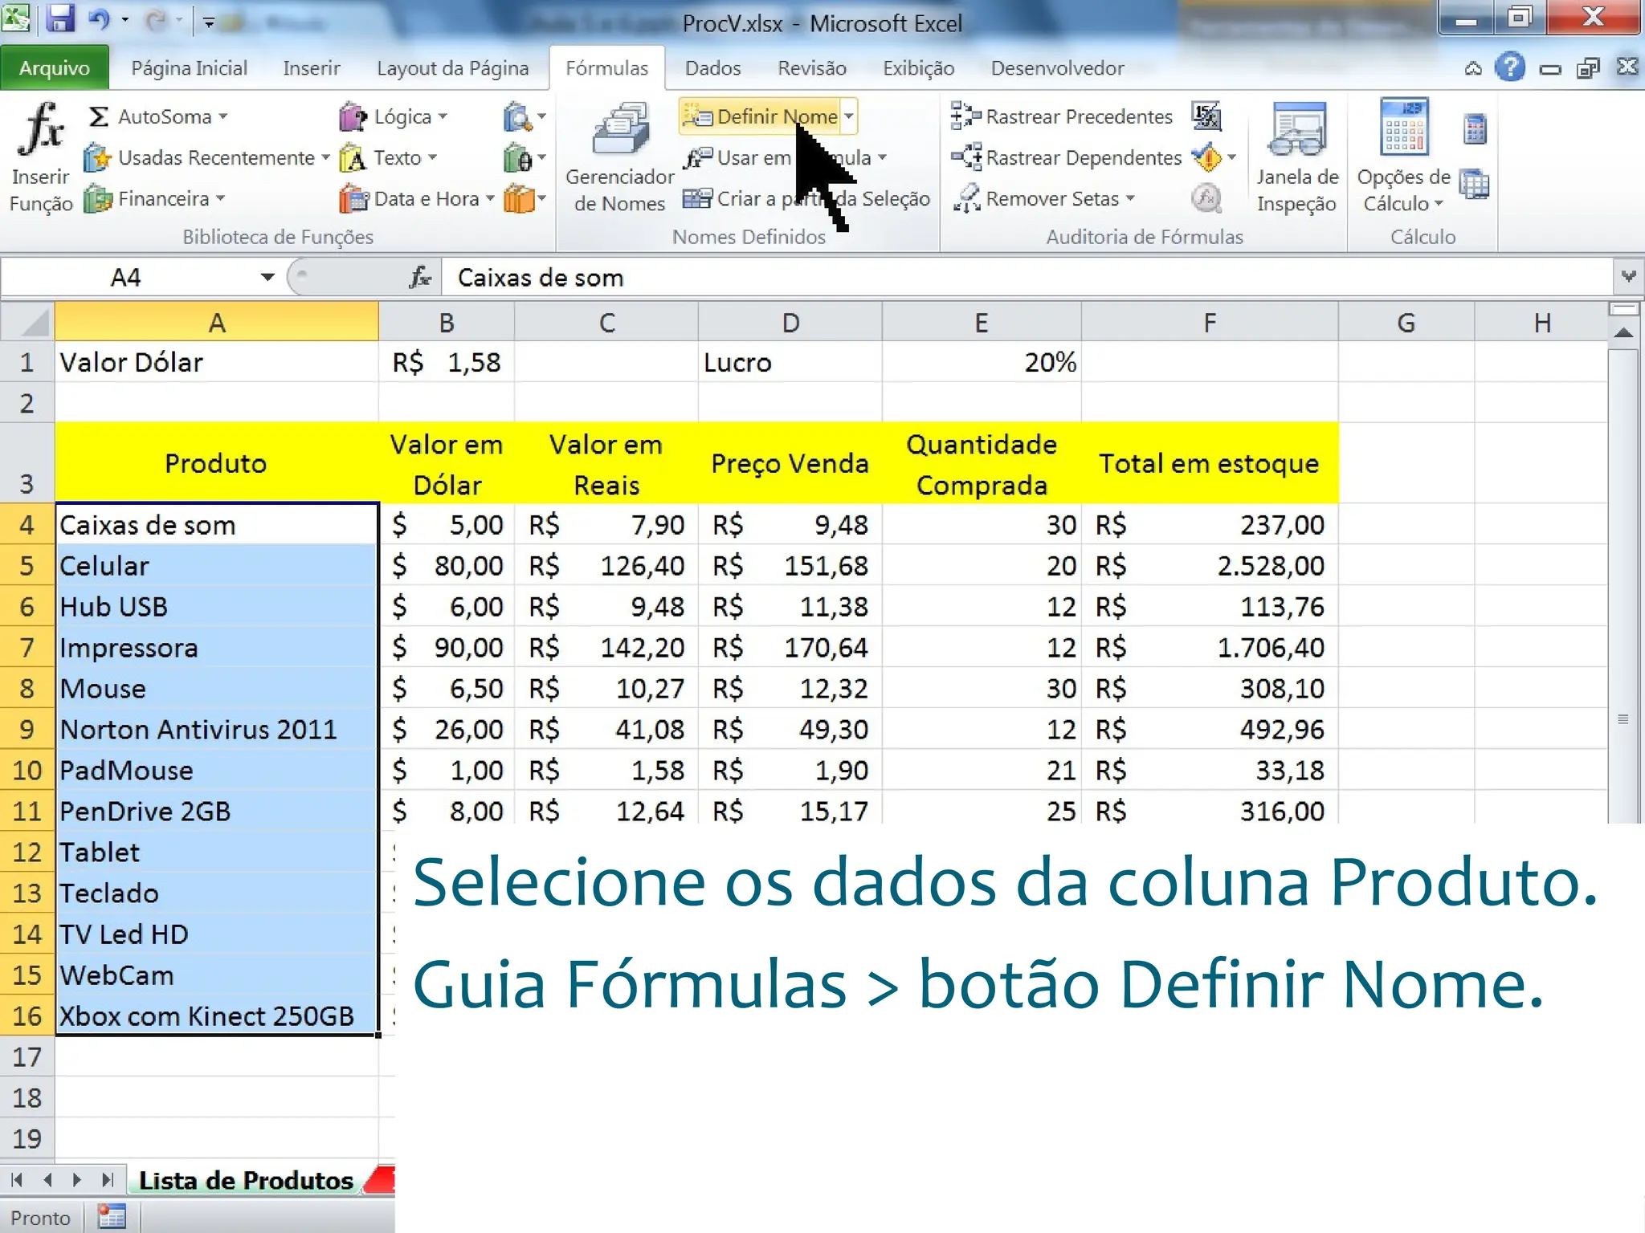1645x1233 pixels.
Task: Open the AutoSoma sigma function
Action: point(157,117)
